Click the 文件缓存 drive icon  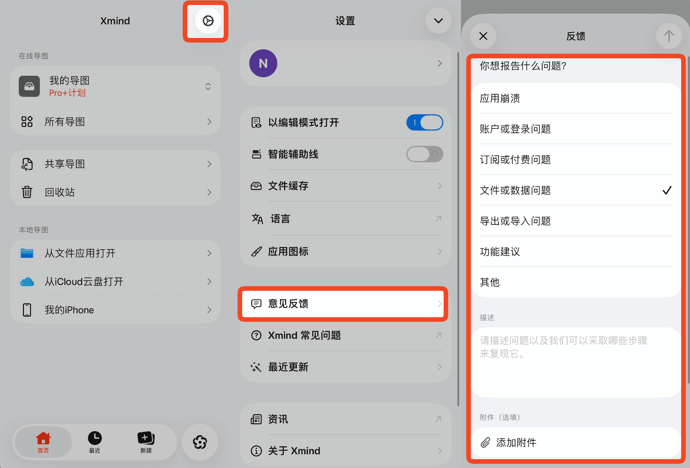(x=256, y=186)
